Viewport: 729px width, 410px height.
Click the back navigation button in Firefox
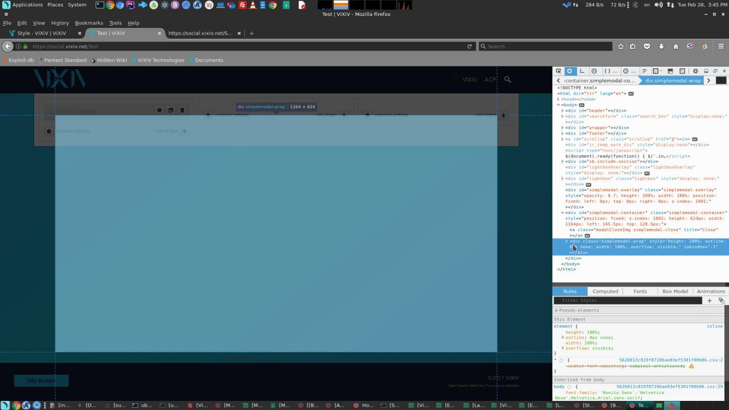coord(7,47)
